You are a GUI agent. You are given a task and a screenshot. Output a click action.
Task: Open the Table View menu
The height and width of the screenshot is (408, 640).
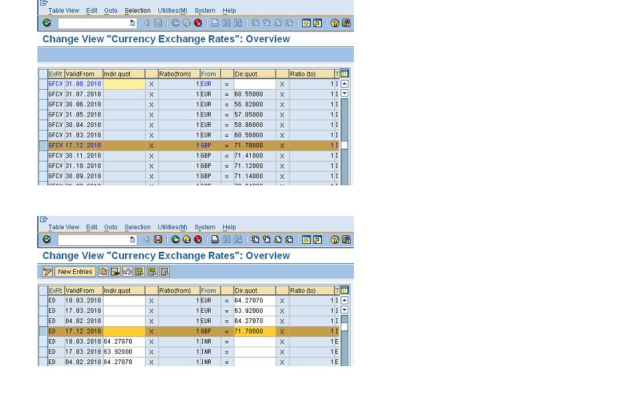[x=63, y=11]
